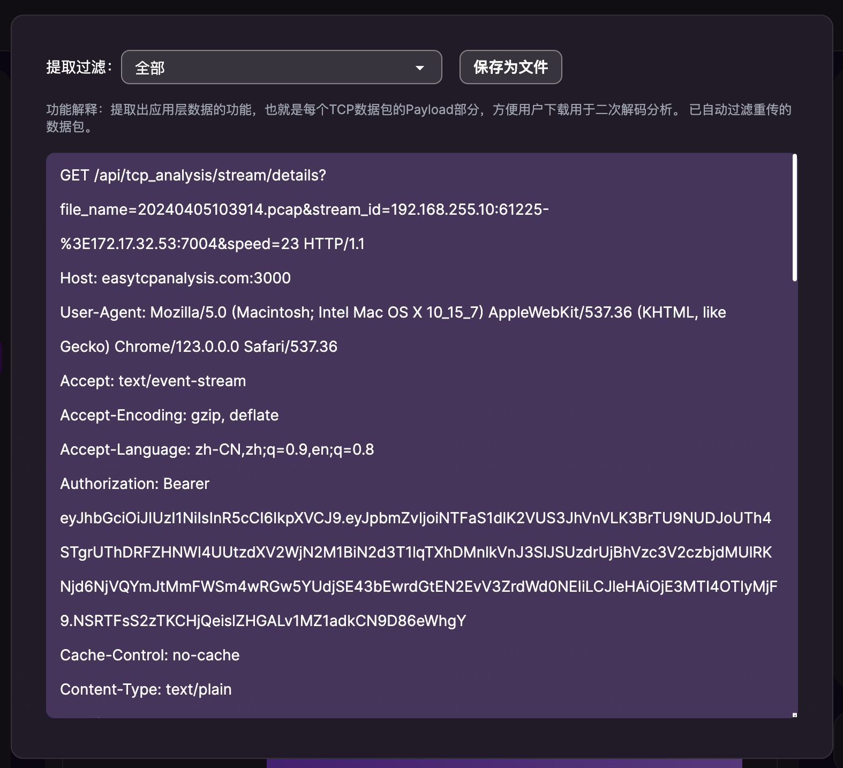Click the token line starting Njd6NjVQYmJtMmFW
The image size is (843, 768).
pos(419,586)
